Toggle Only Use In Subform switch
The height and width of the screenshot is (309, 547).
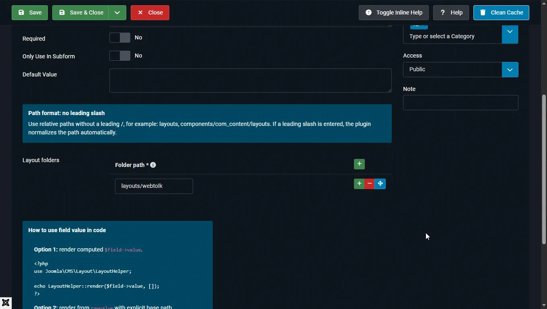pos(120,56)
